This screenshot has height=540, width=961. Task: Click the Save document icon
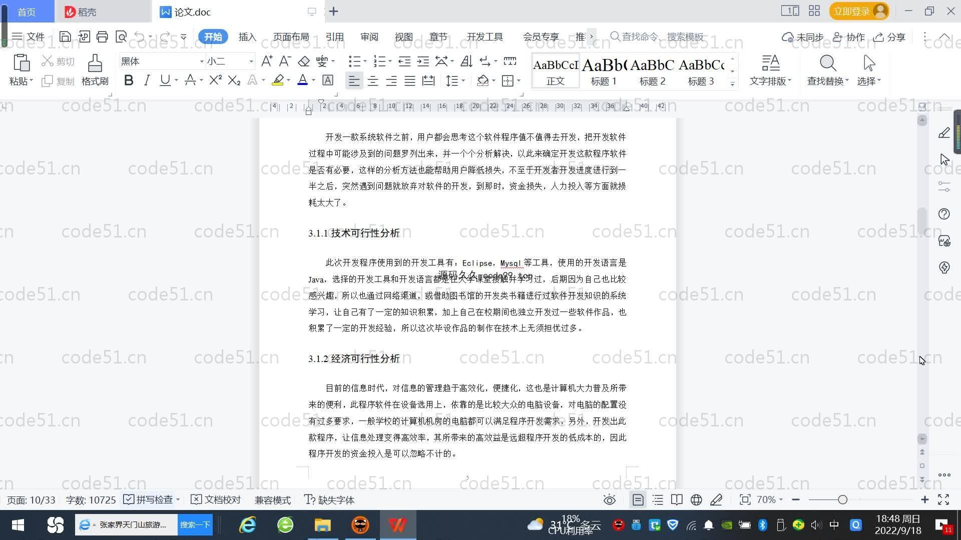coord(65,36)
